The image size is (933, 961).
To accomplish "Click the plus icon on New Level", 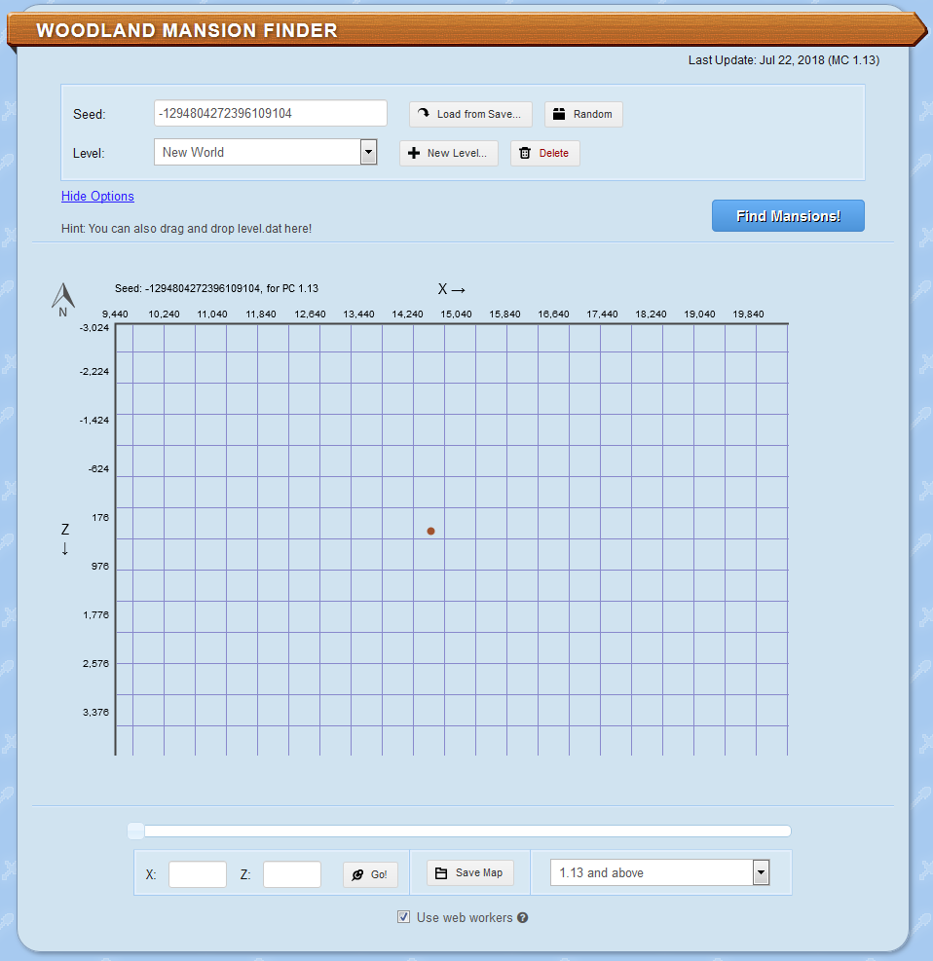I will [x=414, y=153].
